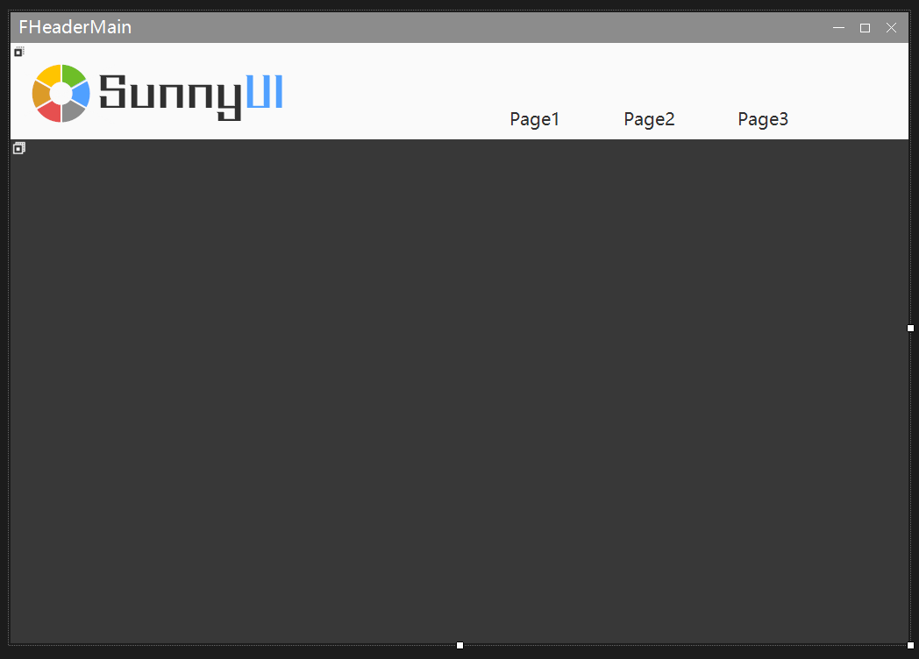
Task: Click the SunnyUI colorful wheel logo
Action: point(61,93)
